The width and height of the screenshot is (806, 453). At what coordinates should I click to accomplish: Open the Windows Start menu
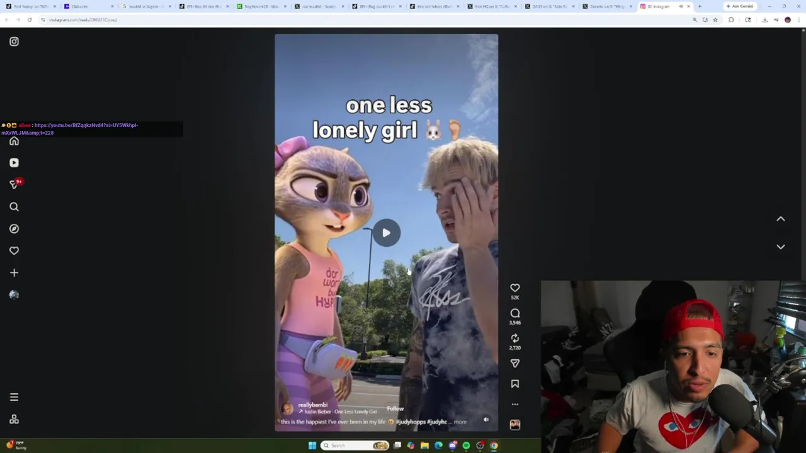[312, 445]
